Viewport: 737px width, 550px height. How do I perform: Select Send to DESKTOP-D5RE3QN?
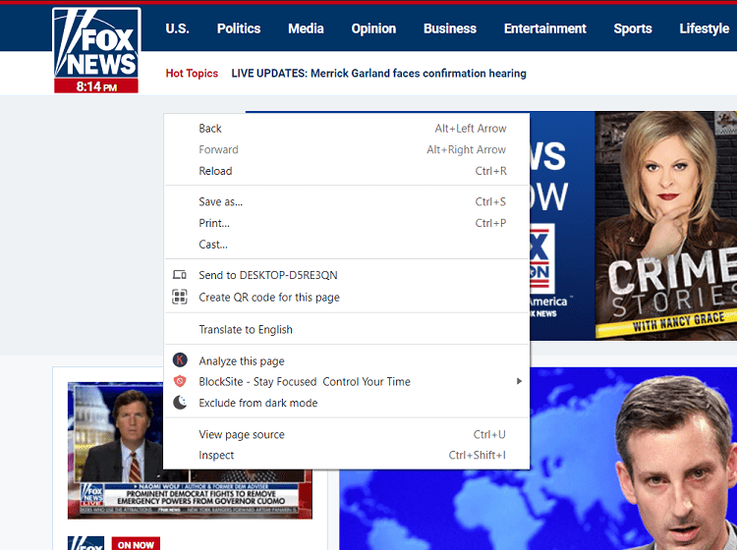tap(347, 275)
